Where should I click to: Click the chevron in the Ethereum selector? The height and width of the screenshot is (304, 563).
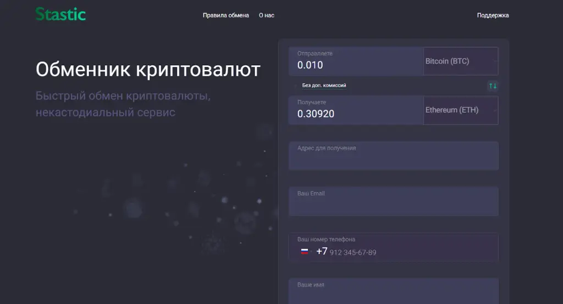495,110
